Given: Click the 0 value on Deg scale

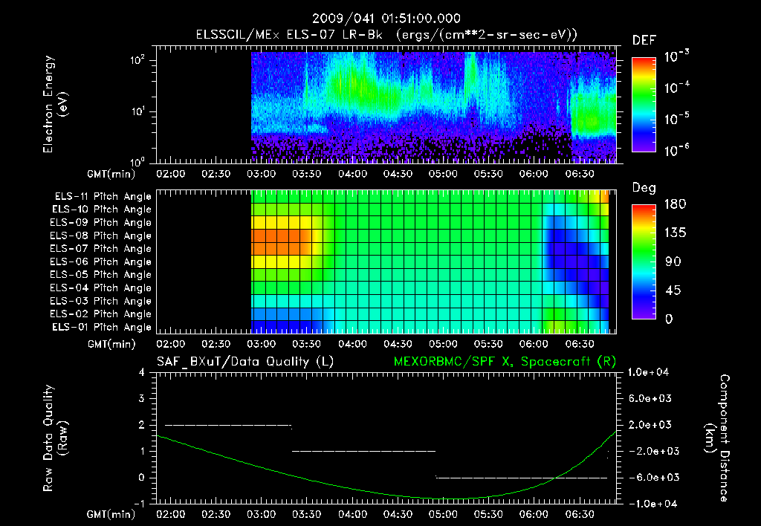Looking at the screenshot, I should click(669, 319).
